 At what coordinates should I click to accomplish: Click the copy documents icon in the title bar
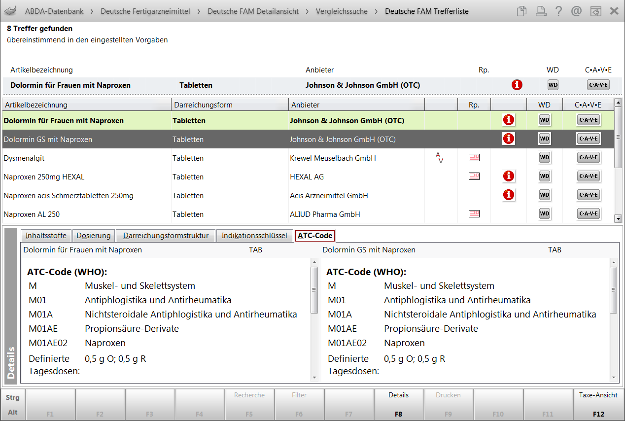522,11
